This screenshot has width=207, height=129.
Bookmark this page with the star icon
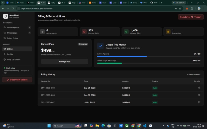(180, 8)
